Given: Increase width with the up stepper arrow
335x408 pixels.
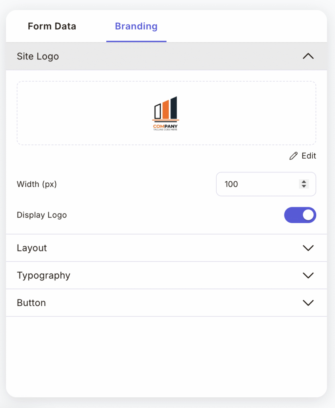Looking at the screenshot, I should 304,182.
